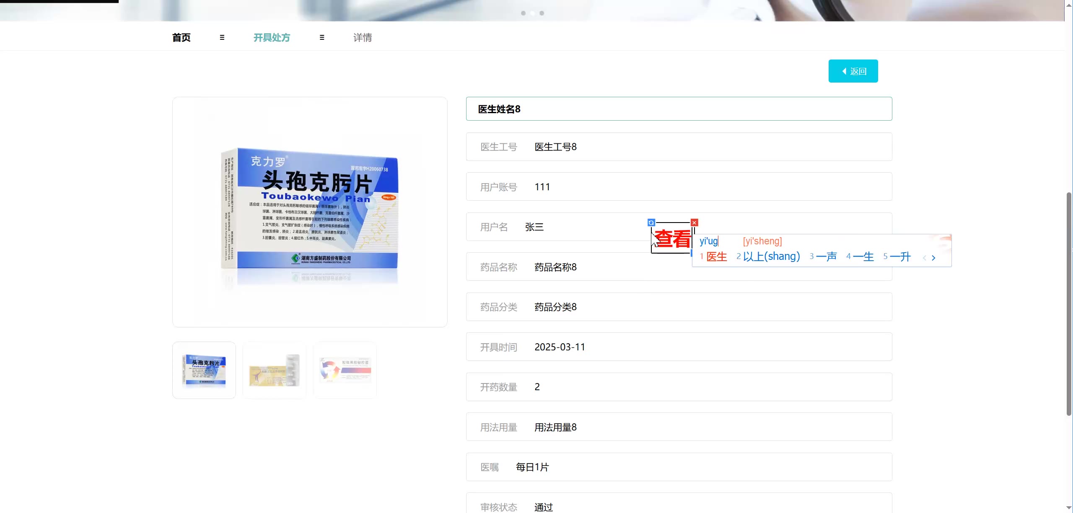Open the 开具处方 navigation item
This screenshot has height=513, width=1073.
(272, 38)
